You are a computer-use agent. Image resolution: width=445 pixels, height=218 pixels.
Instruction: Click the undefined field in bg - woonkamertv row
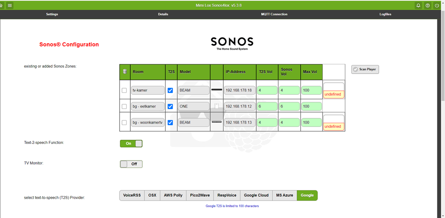point(334,126)
